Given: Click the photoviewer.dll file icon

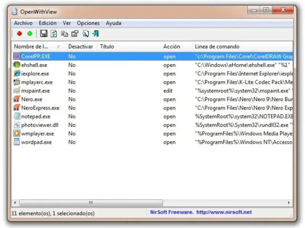Looking at the screenshot, I should [x=16, y=125].
